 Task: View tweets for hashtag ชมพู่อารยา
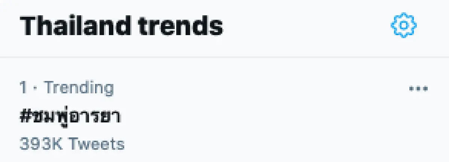click(70, 116)
